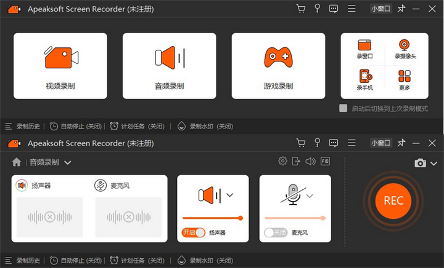444x268 pixels.
Task: Adjust the speaker volume slider
Action: click(213, 218)
